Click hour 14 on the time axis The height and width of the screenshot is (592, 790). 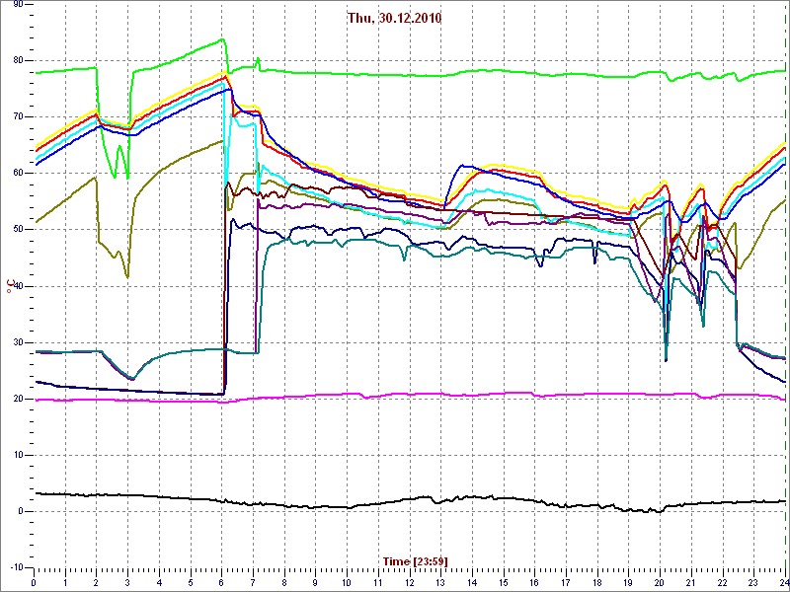tap(473, 583)
